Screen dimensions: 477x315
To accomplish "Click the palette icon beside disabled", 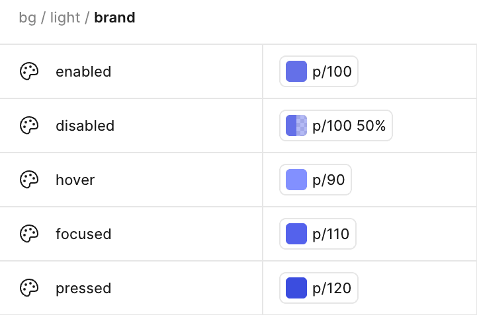I will tap(29, 125).
